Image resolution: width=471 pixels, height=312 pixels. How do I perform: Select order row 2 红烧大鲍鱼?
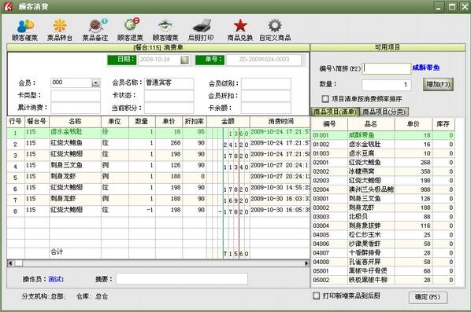pos(158,144)
